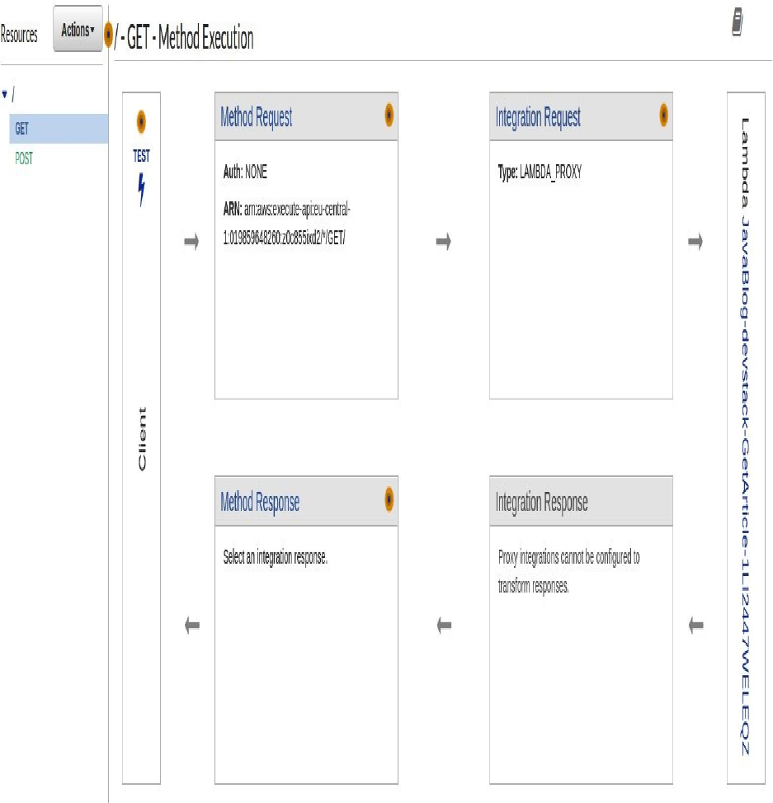Collapse the root resource tree triangle
Image resolution: width=773 pixels, height=803 pixels.
(5, 95)
